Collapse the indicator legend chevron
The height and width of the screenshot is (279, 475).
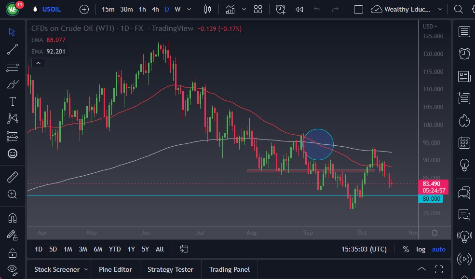(38, 63)
